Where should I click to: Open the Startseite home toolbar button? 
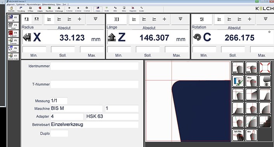pos(11,9)
